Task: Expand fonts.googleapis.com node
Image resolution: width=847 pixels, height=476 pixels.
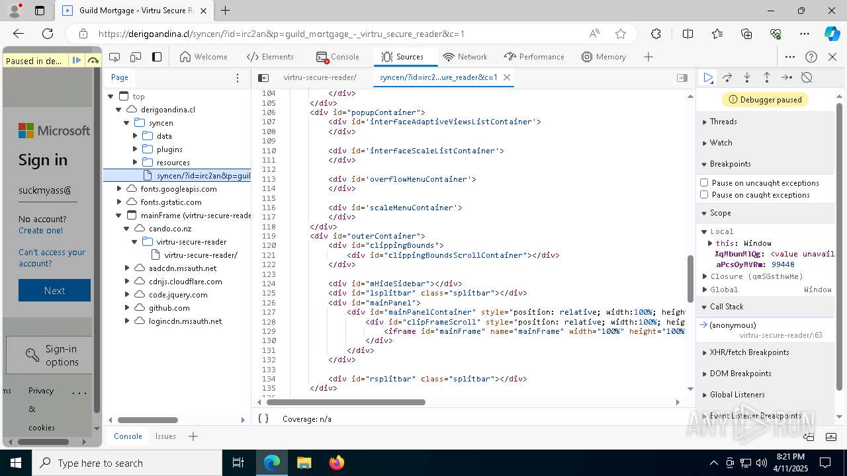Action: (x=119, y=188)
